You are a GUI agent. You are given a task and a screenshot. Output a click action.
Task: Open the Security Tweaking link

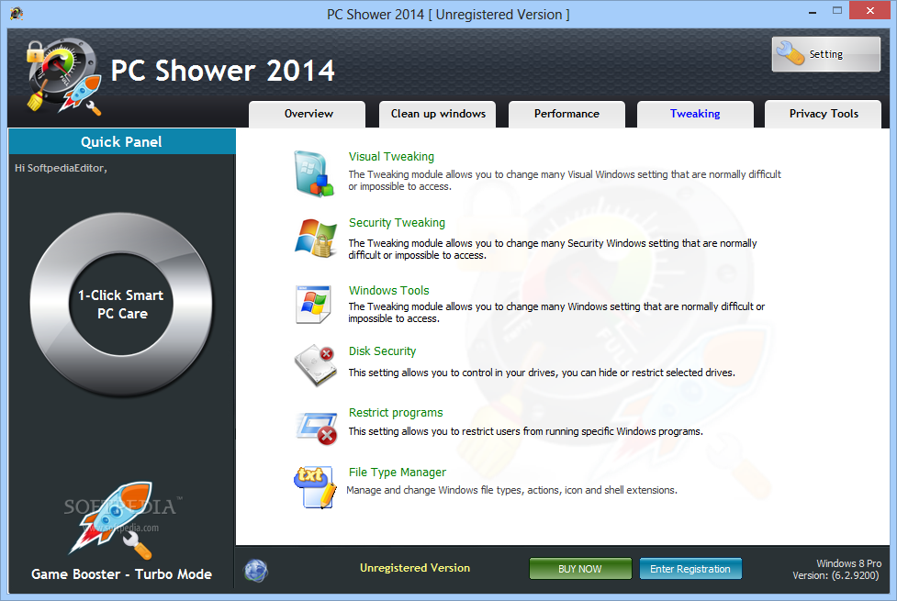click(x=397, y=223)
